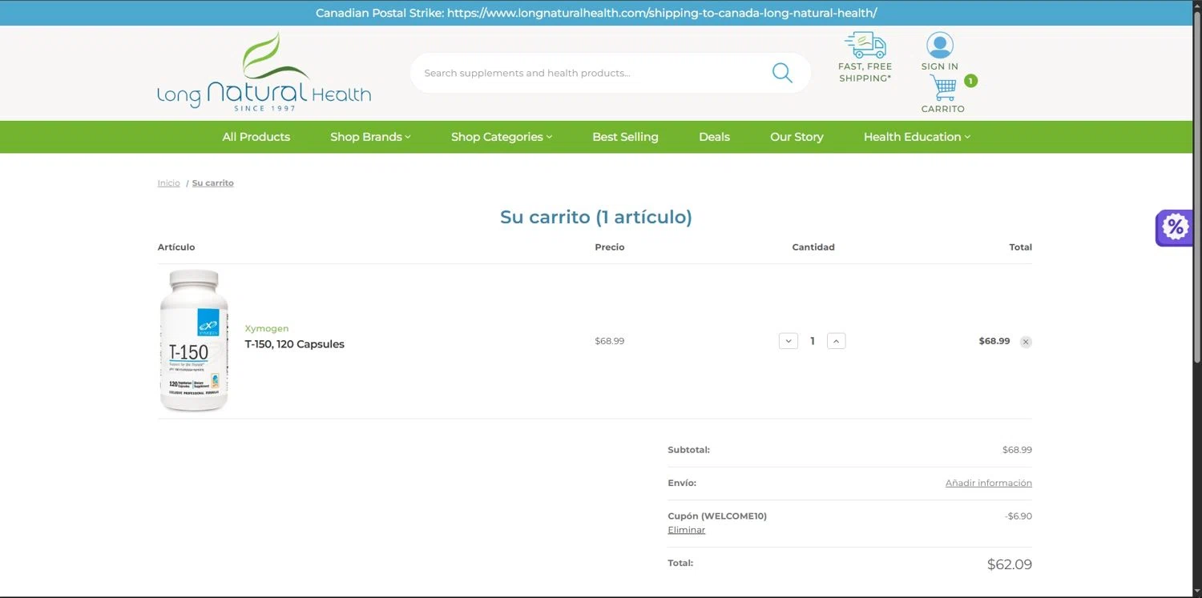Click the unit price $68.99 under Precio
This screenshot has width=1202, height=598.
click(610, 341)
